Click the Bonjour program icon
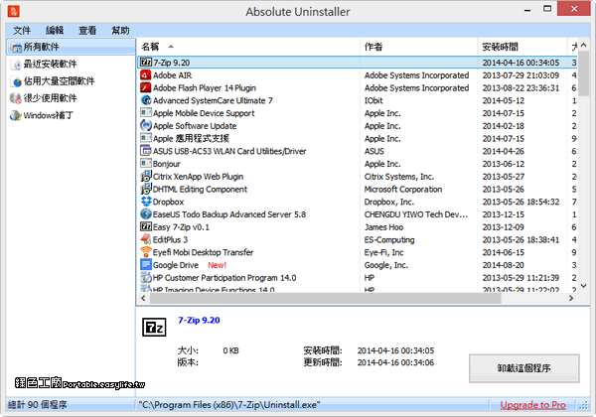The width and height of the screenshot is (596, 417). pos(146,163)
